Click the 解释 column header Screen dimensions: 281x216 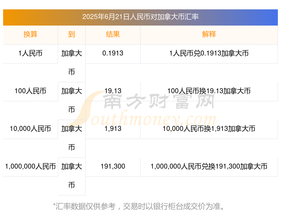coord(209,34)
